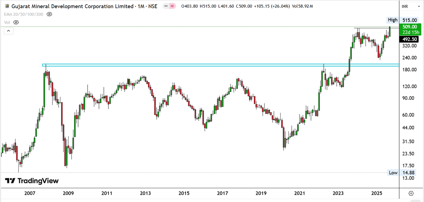Show the hidden Vol indicator
Viewport: 424px width, 202px height.
16,22
